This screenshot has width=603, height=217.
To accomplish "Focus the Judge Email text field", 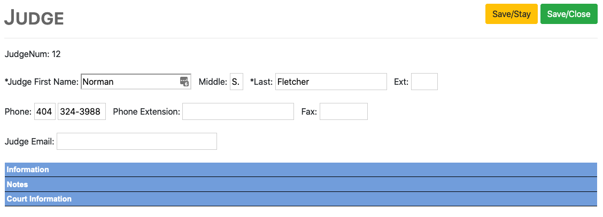I will click(136, 141).
